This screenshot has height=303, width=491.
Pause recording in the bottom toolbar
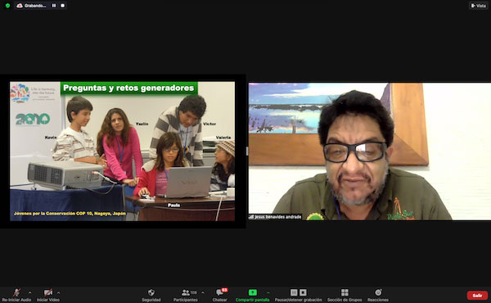point(294,292)
